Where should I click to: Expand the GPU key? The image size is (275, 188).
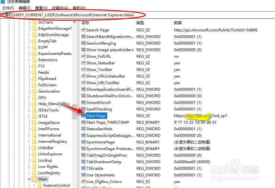coord(29,98)
